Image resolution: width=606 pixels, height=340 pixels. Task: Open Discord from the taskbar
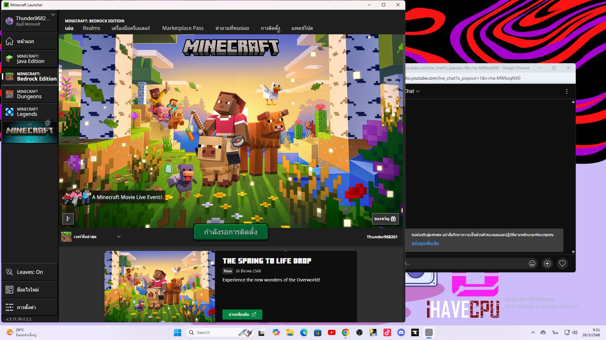tap(401, 332)
